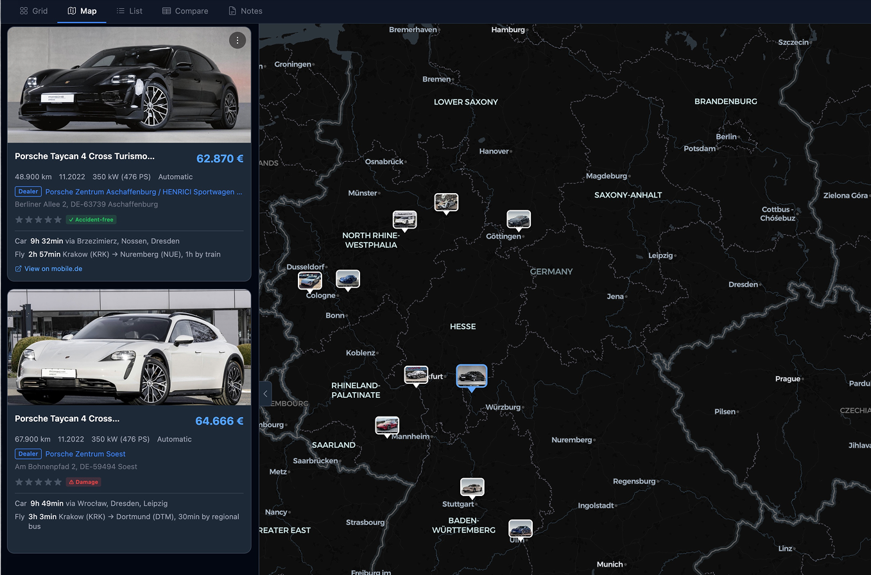Screen dimensions: 871x575
Task: Click the 48.900 km mileage value
Action: [33, 176]
